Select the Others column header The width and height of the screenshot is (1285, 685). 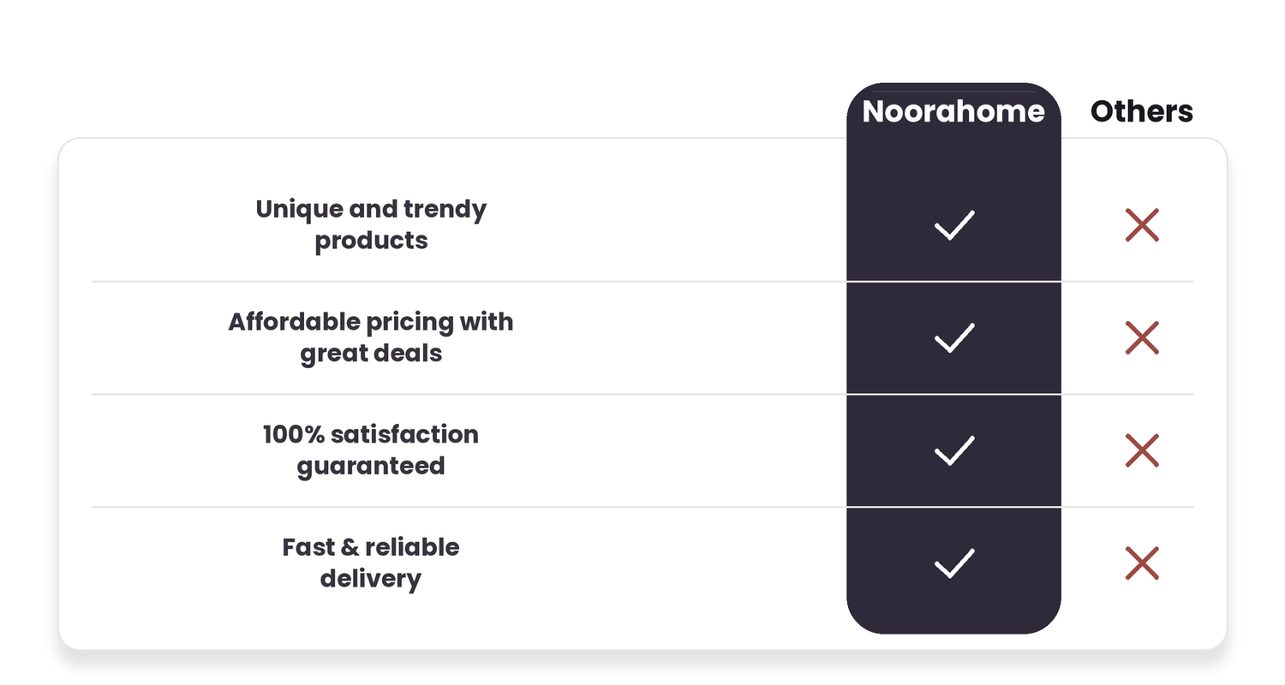(1142, 111)
